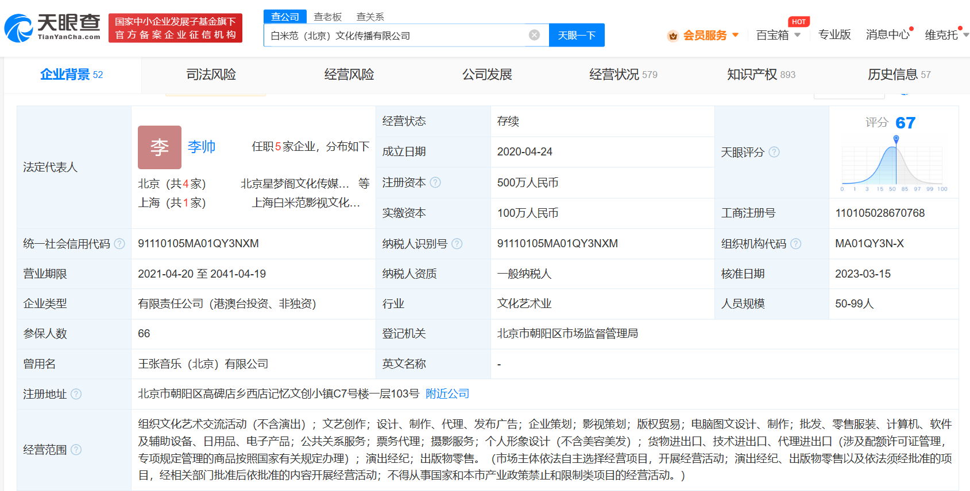Click the former name 王张音乐（北京）有限公司
This screenshot has height=491, width=970.
[x=203, y=364]
